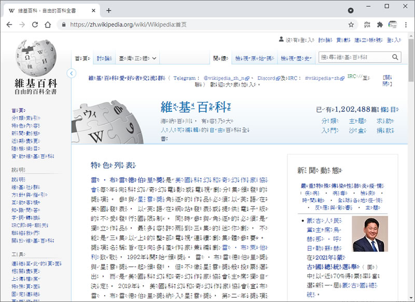Open the extensions puzzle icon
Image resolution: width=415 pixels, height=302 pixels.
pyautogui.click(x=380, y=24)
